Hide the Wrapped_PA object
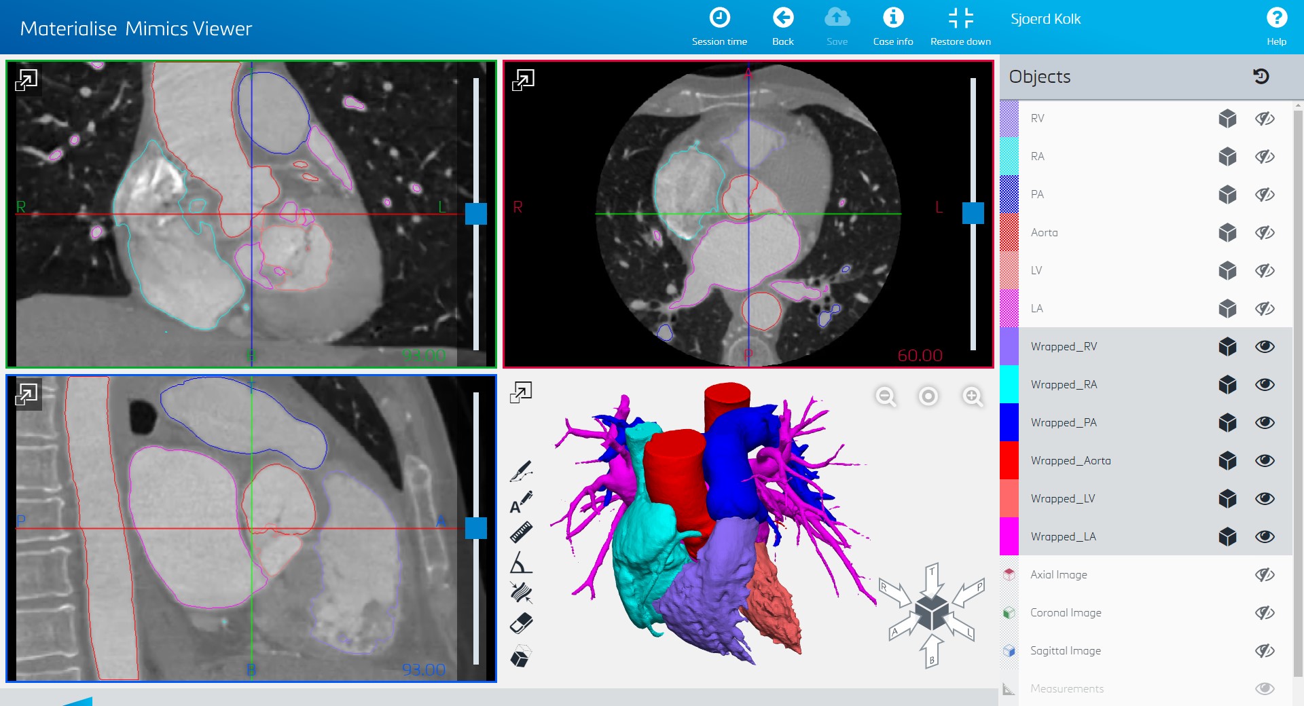 click(1265, 423)
